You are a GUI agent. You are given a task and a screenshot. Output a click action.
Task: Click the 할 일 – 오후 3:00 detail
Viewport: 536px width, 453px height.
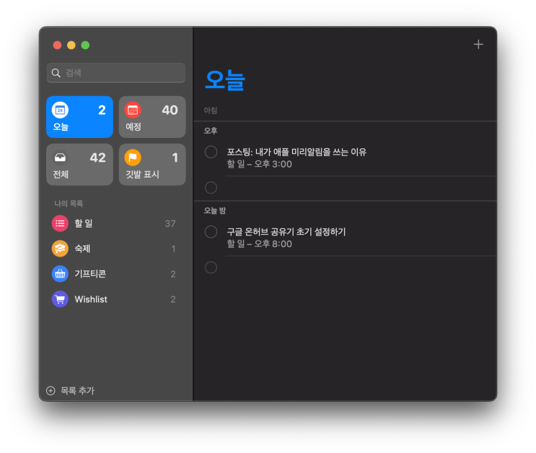coord(260,164)
